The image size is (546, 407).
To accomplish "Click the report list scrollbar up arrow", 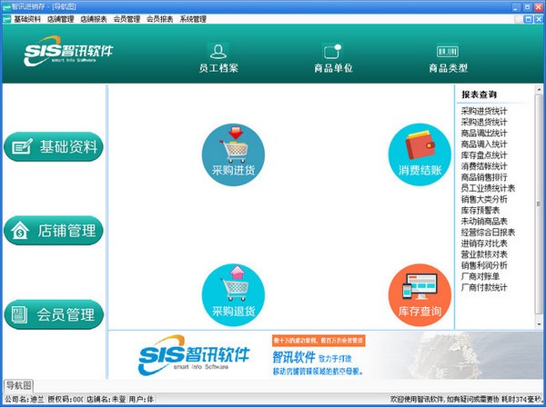I will 539,89.
